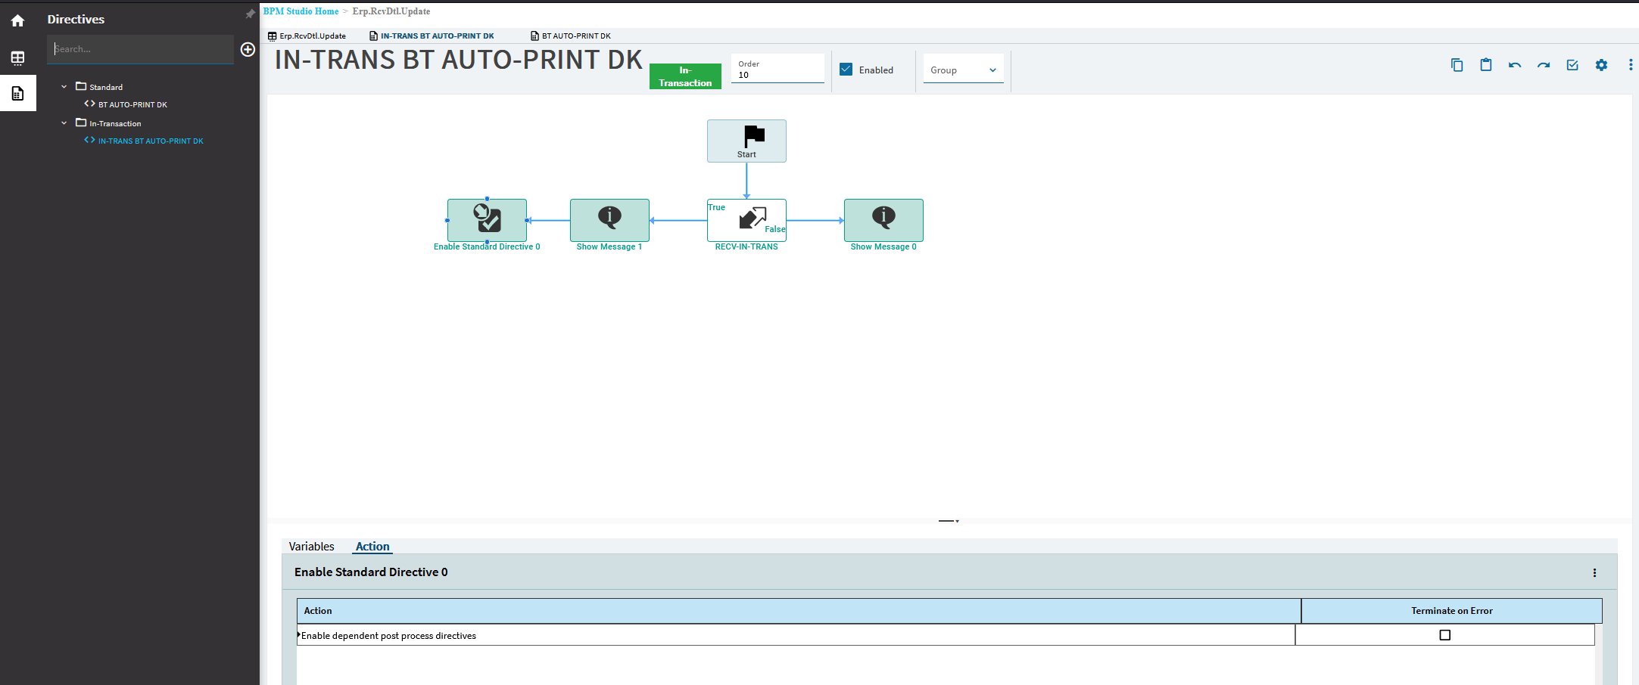
Task: Paste using the clipboard icon
Action: 1485,65
